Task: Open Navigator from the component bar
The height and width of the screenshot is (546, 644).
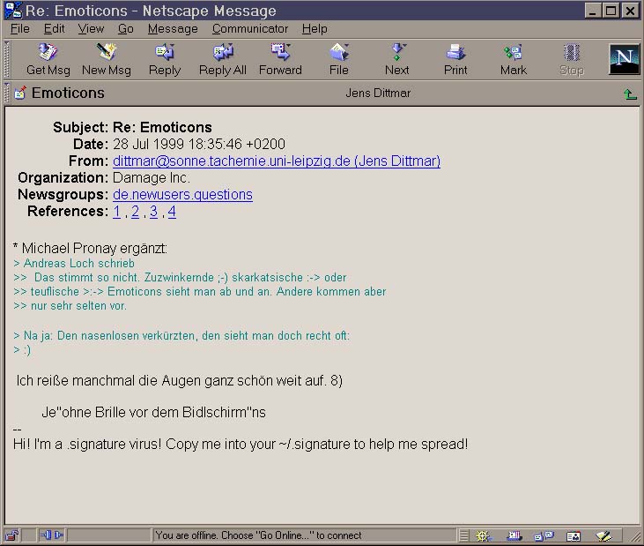Action: [484, 535]
